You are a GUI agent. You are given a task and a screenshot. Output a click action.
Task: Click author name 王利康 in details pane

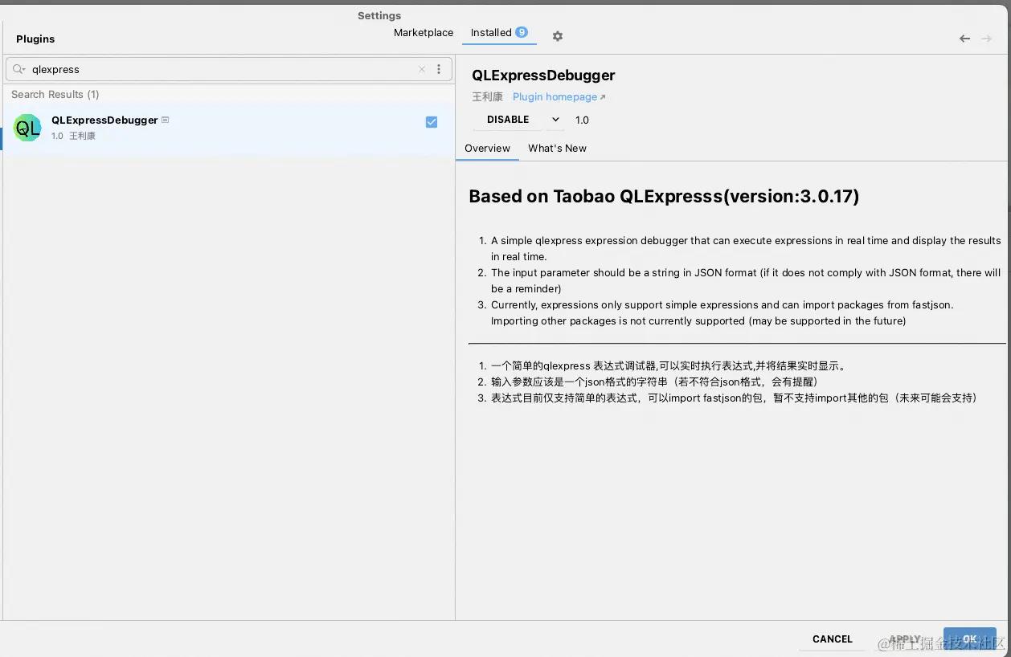point(487,97)
